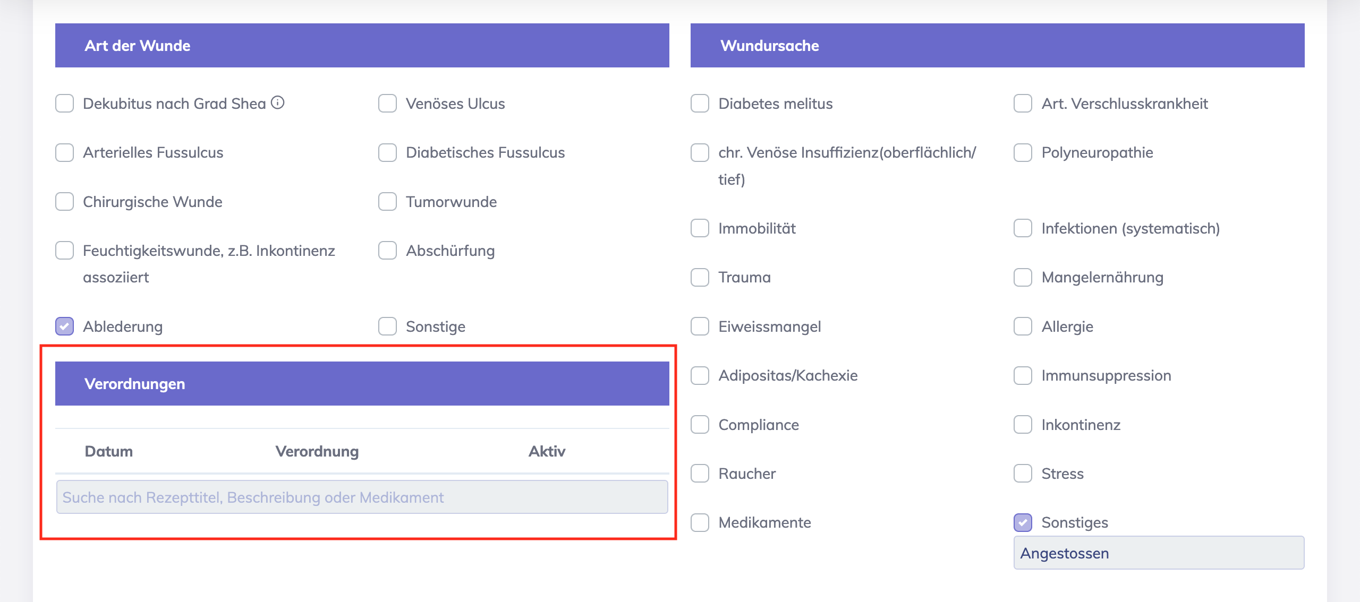The height and width of the screenshot is (602, 1360).
Task: Enable the Venöses Ulcus checkbox
Action: (387, 104)
